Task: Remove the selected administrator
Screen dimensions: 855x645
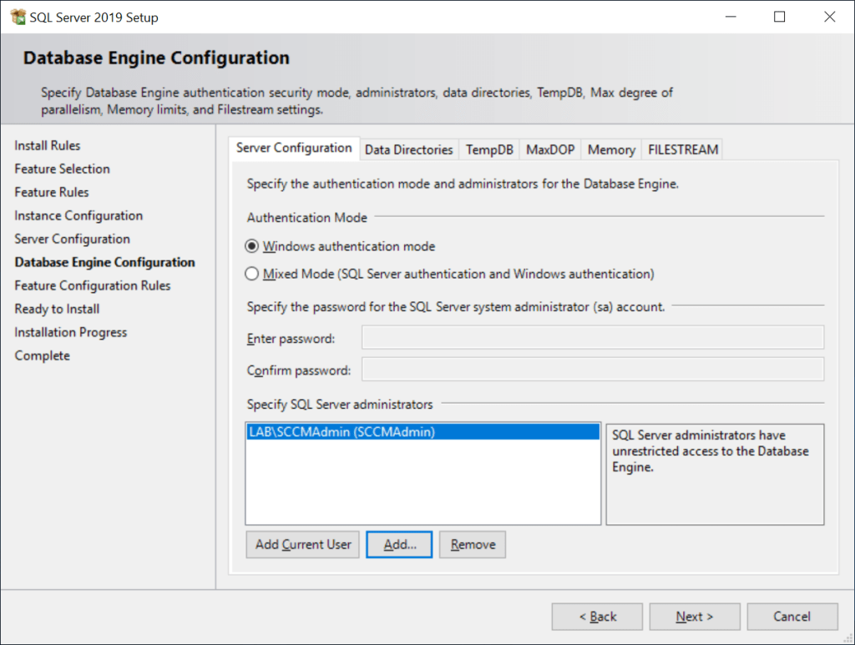Action: [x=473, y=545]
